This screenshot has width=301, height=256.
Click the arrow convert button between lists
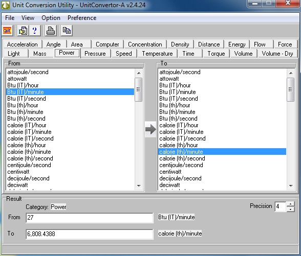[x=150, y=129]
